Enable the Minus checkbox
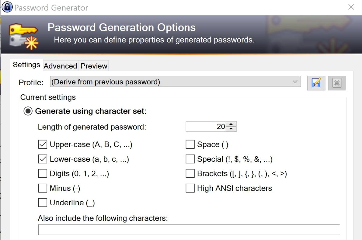This screenshot has width=362, height=240. tap(43, 188)
